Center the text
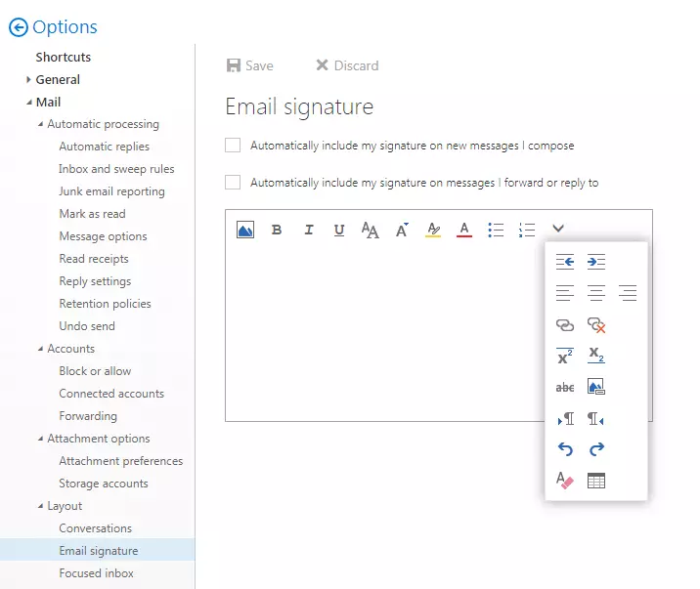The height and width of the screenshot is (589, 700). click(596, 293)
